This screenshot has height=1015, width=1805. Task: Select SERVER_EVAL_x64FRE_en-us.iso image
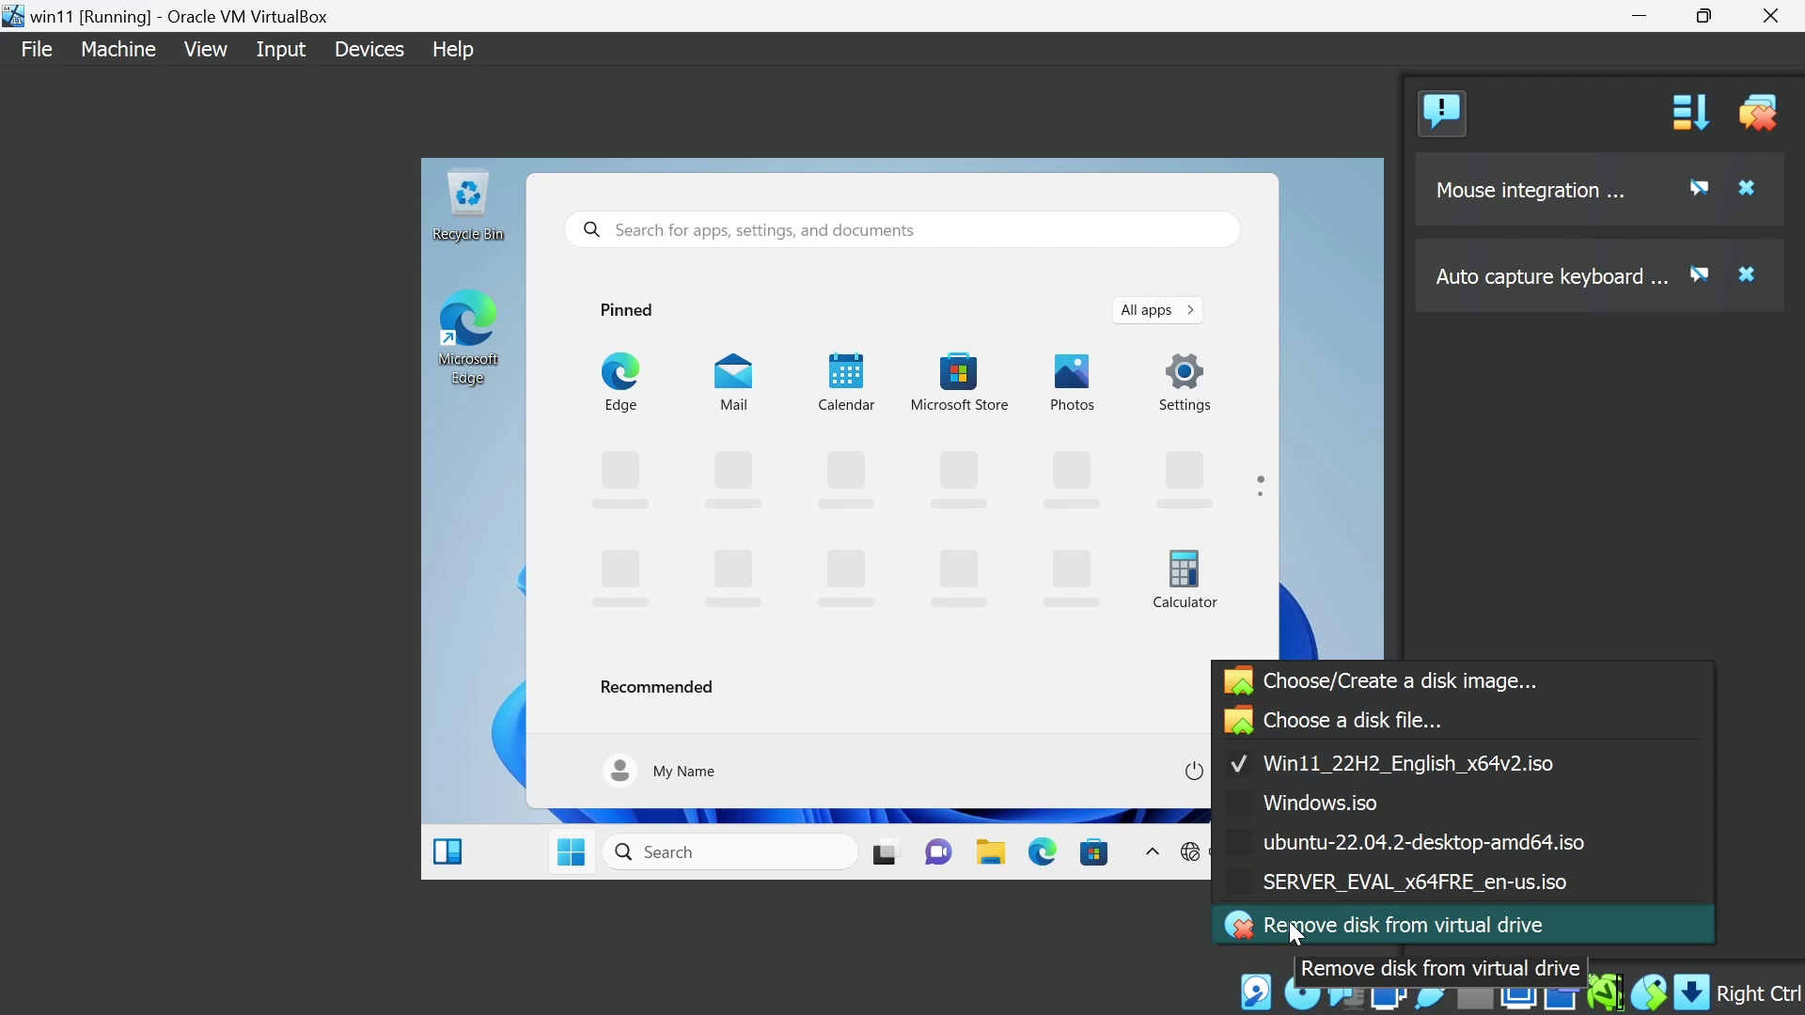coord(1415,882)
